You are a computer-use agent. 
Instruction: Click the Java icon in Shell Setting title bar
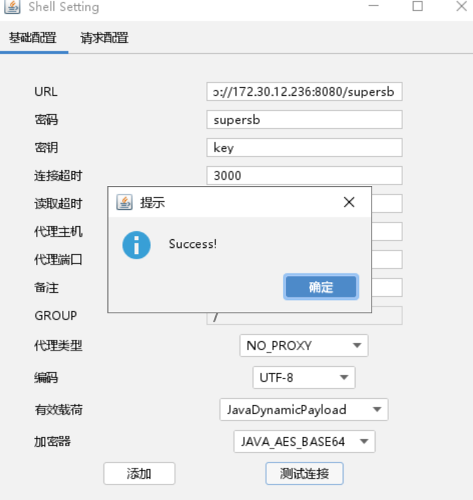(x=12, y=7)
